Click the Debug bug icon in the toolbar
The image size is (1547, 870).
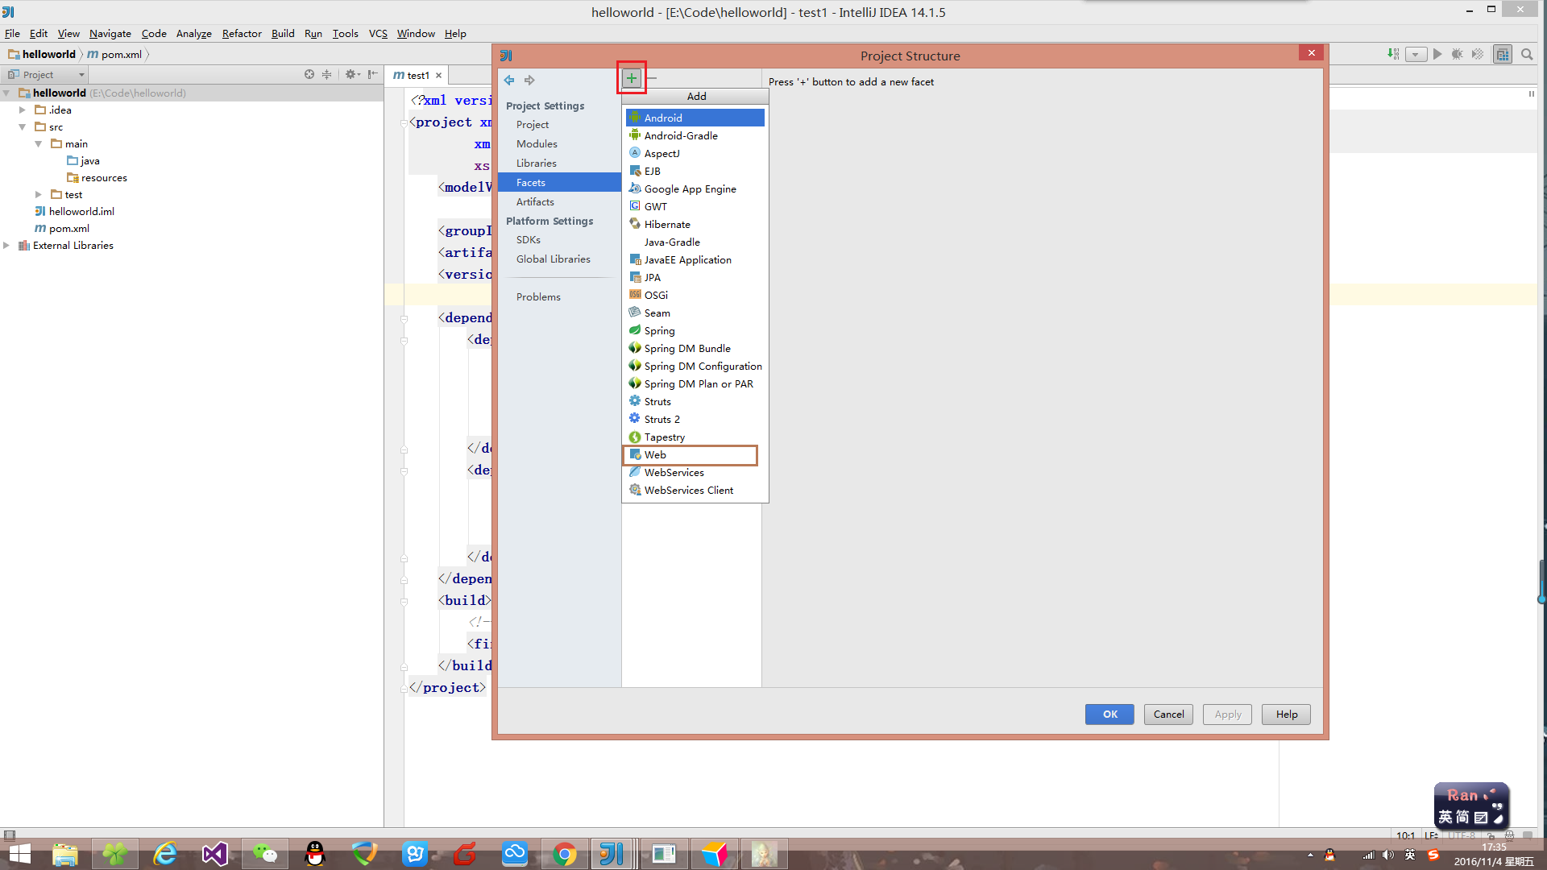coord(1457,54)
